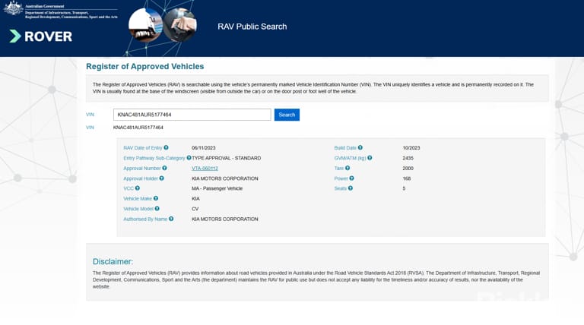The image size is (584, 325).
Task: Click the Build Date value 10/2023
Action: tap(411, 148)
